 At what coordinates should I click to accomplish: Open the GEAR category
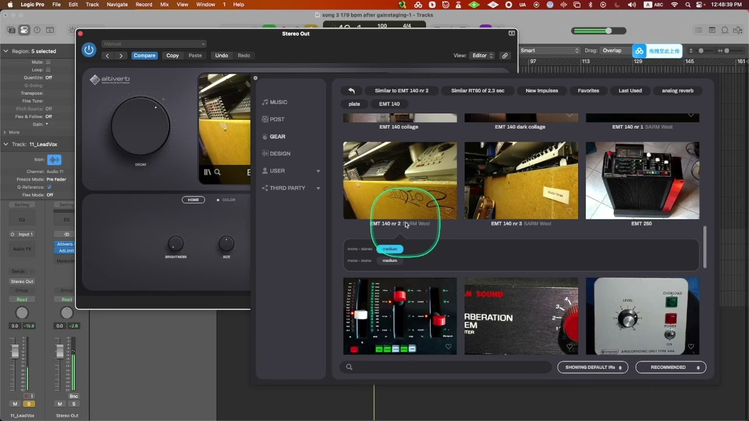(274, 136)
